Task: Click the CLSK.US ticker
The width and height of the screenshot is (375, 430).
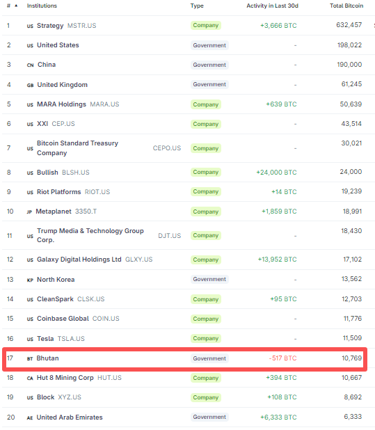Action: 90,299
